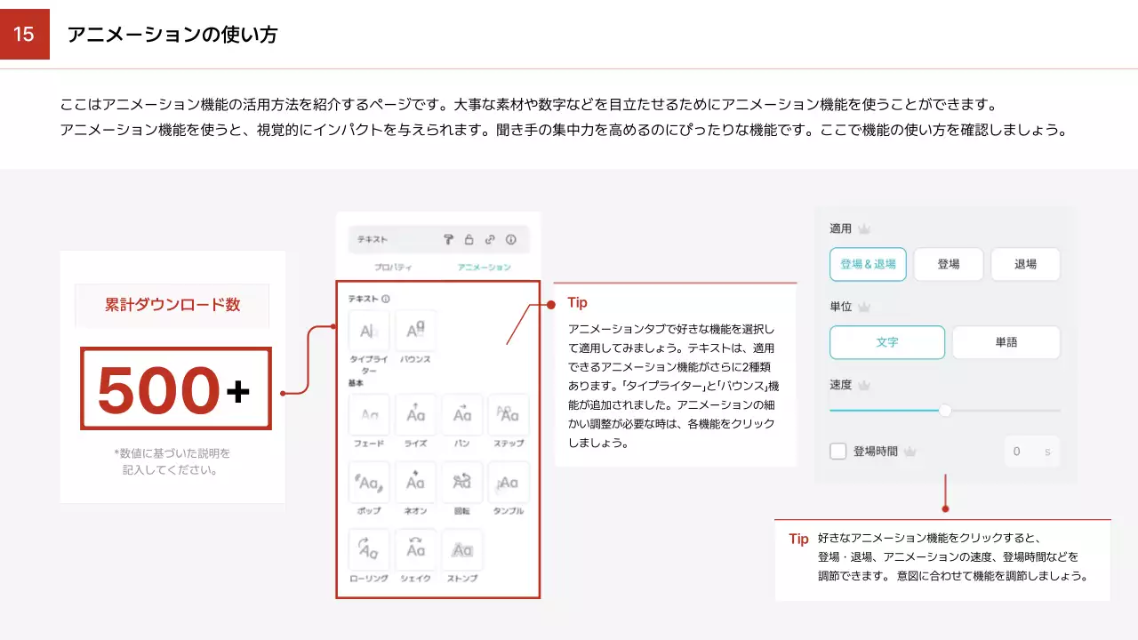Apply the バウンス text animation

(415, 332)
